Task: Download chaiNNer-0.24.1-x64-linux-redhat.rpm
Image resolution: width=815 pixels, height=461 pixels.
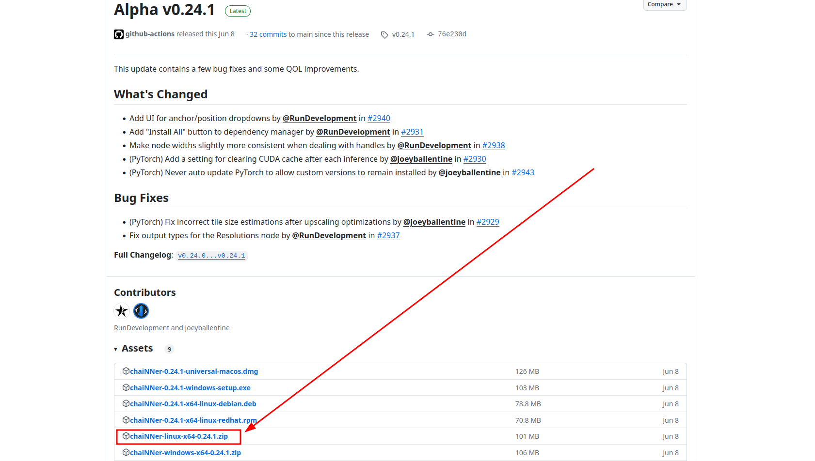Action: [193, 420]
